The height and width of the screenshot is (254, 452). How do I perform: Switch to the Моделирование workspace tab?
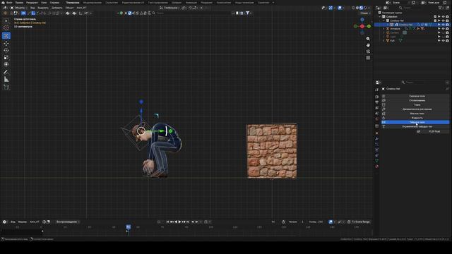[93, 2]
